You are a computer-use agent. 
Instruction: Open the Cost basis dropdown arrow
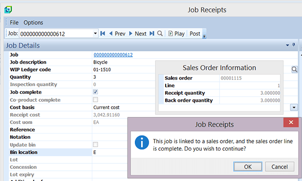click(x=294, y=107)
